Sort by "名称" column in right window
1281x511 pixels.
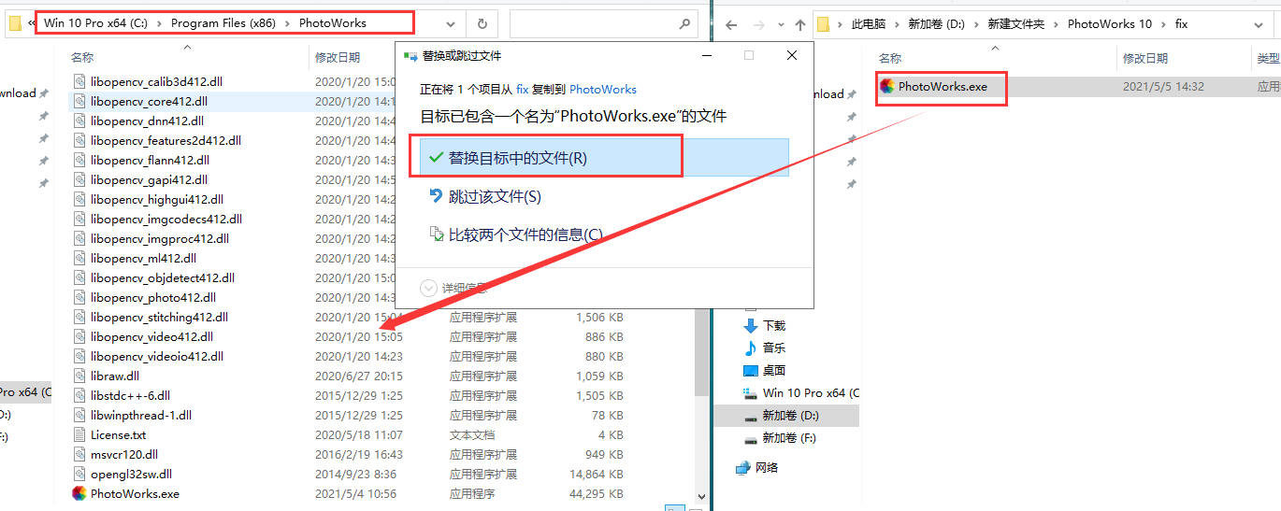(x=890, y=58)
